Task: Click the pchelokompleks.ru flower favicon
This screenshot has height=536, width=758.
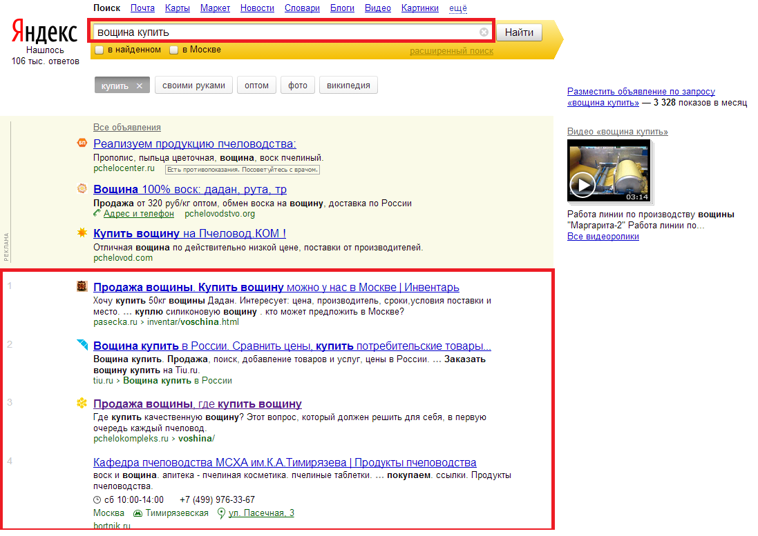Action: coord(82,404)
